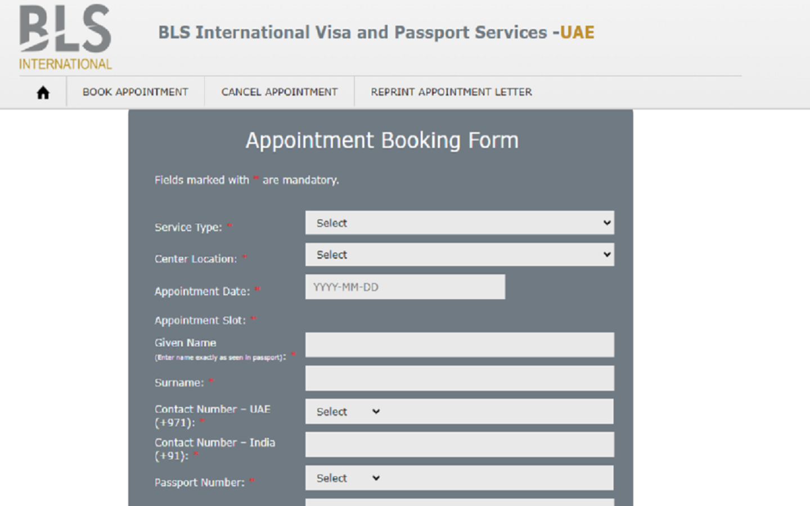Focus the Appointment Date field

click(x=404, y=287)
